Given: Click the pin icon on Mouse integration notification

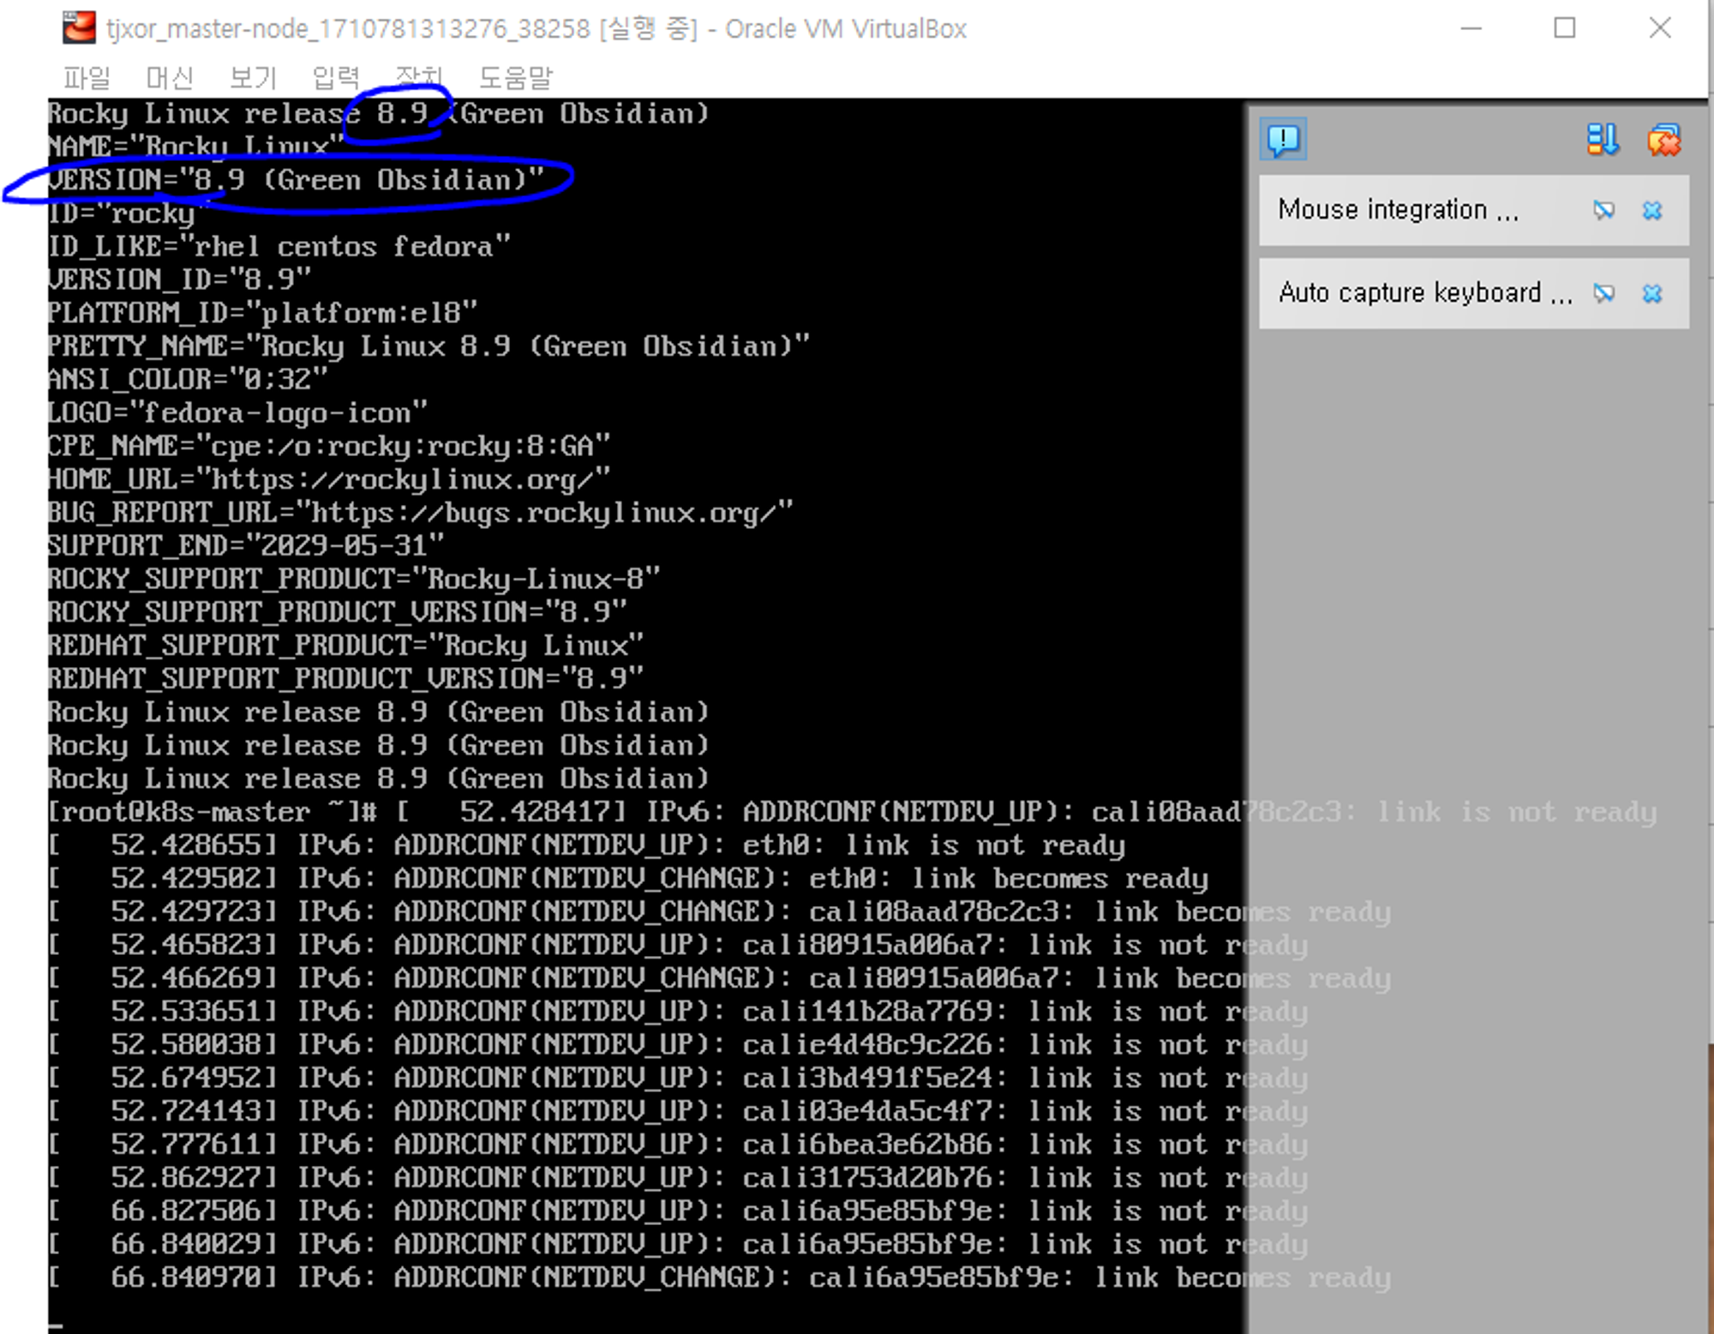Looking at the screenshot, I should tap(1603, 210).
